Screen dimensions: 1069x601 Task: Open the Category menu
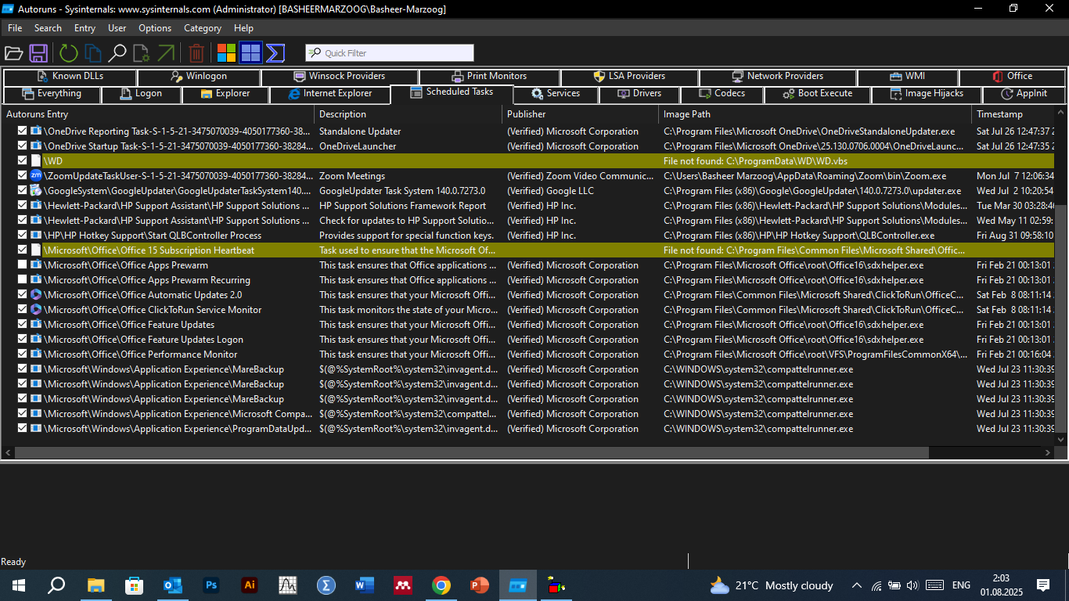203,28
